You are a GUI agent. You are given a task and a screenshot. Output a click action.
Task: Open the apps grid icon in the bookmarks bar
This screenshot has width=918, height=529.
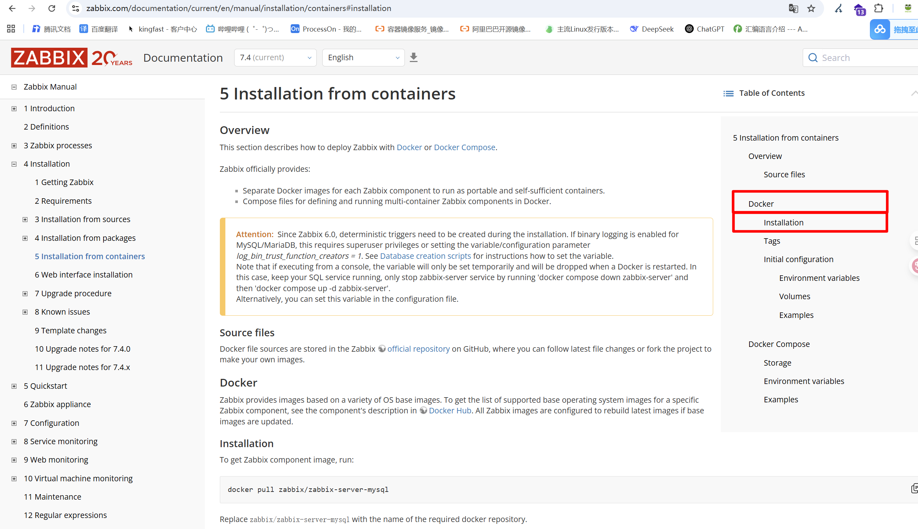click(x=11, y=29)
